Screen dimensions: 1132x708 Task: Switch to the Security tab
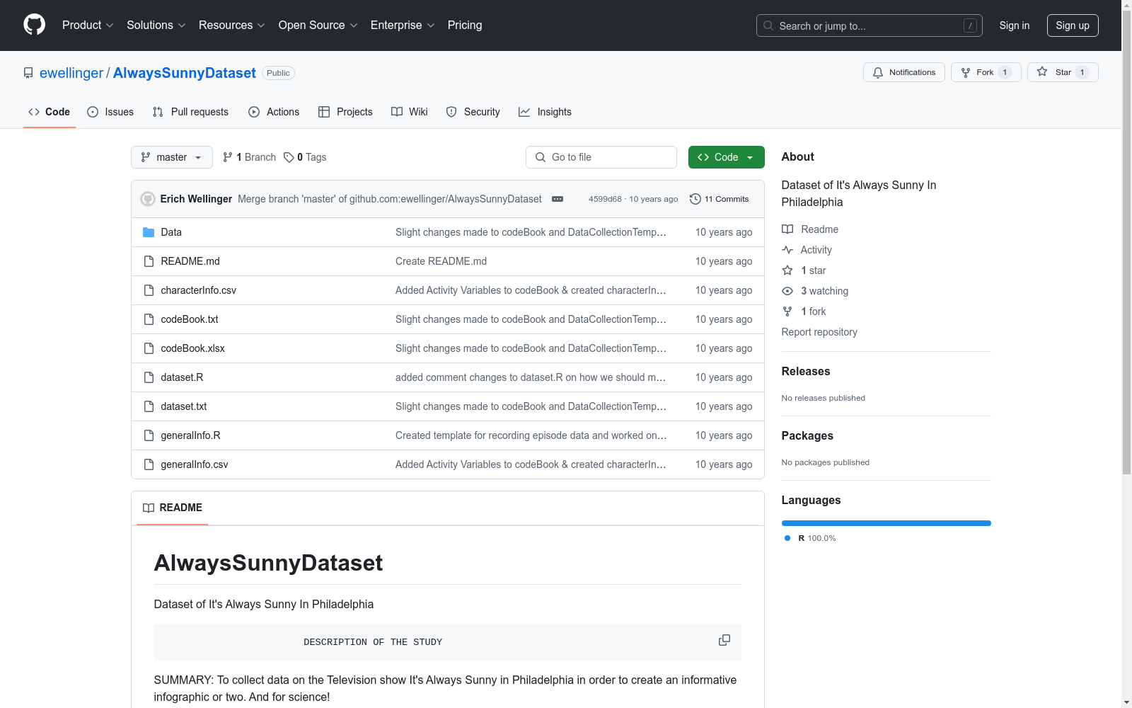pyautogui.click(x=473, y=112)
